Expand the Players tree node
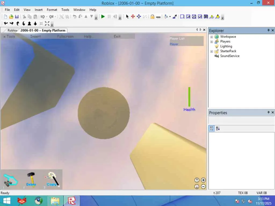The height and width of the screenshot is (206, 275). click(x=212, y=42)
